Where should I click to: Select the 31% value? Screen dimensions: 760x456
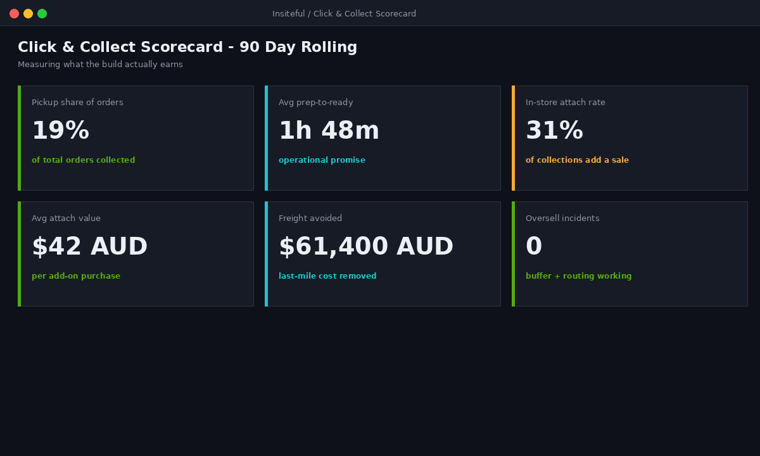point(554,130)
